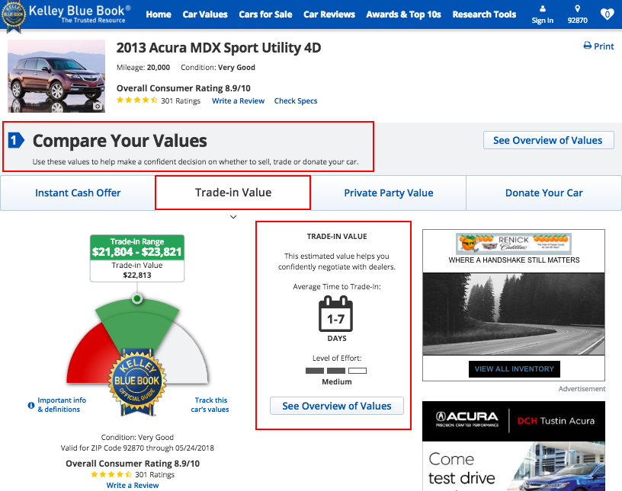This screenshot has height=491, width=622.
Task: Click the calendar 1-7 days icon
Action: point(335,314)
